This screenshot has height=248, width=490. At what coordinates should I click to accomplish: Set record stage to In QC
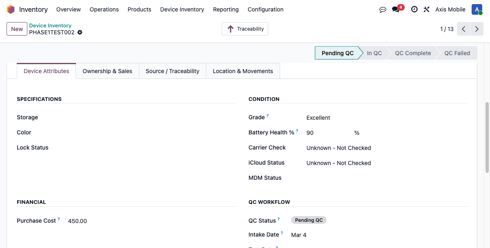374,53
